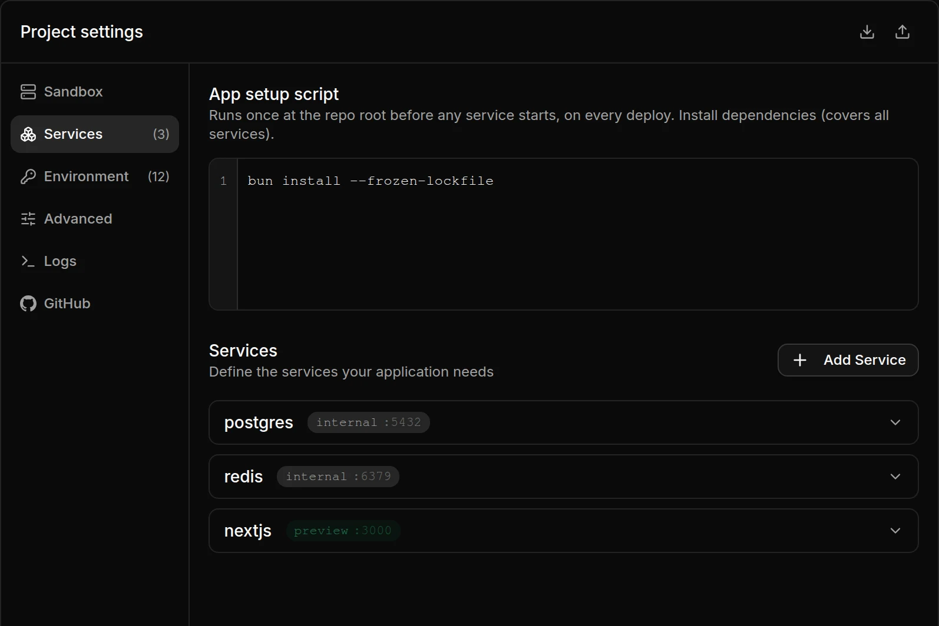Click the Sandbox server icon
Image resolution: width=939 pixels, height=626 pixels.
[28, 92]
